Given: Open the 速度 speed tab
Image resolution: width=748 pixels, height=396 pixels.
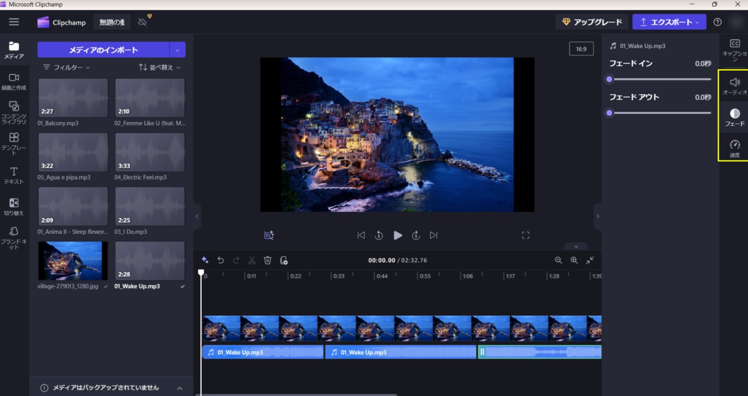Looking at the screenshot, I should tap(734, 148).
